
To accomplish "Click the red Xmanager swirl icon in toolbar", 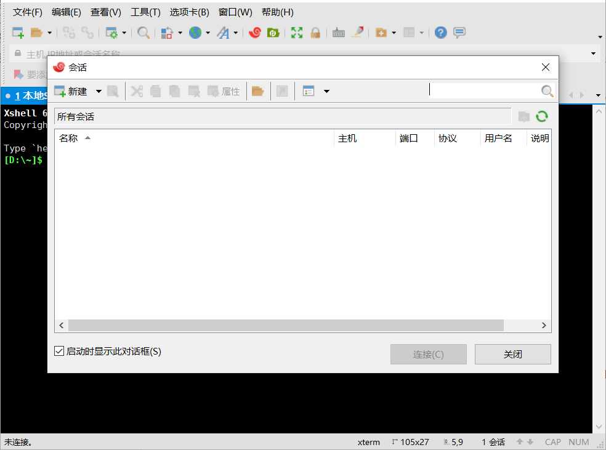I will (x=255, y=33).
